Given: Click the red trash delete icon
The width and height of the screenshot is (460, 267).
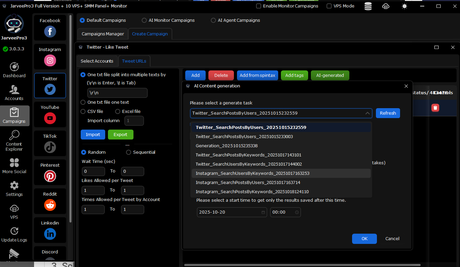Looking at the screenshot, I should [x=435, y=108].
